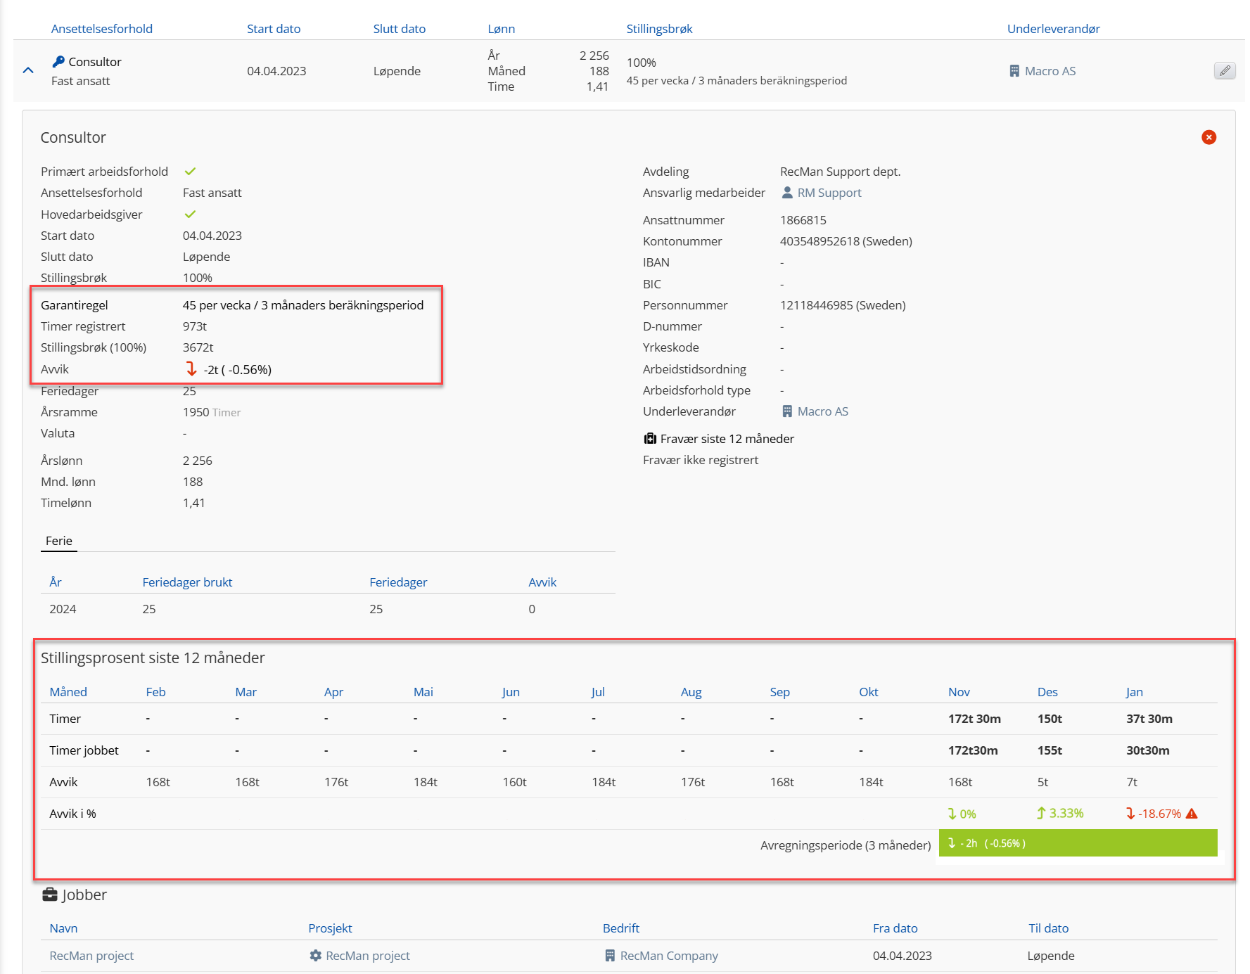This screenshot has width=1250, height=974.
Task: Click the pencil edit icon for Consultor row
Action: coord(1224,71)
